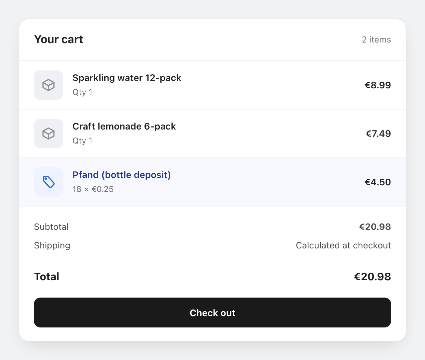Click the Calculated at checkout shipping text
The image size is (425, 360).
click(343, 245)
